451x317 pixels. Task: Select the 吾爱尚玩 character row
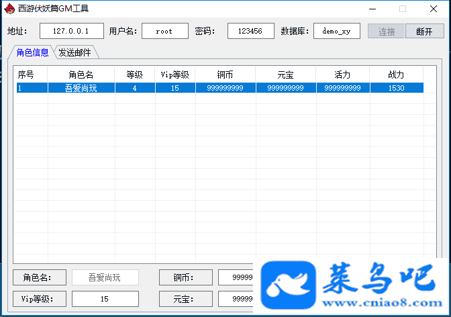coord(81,88)
